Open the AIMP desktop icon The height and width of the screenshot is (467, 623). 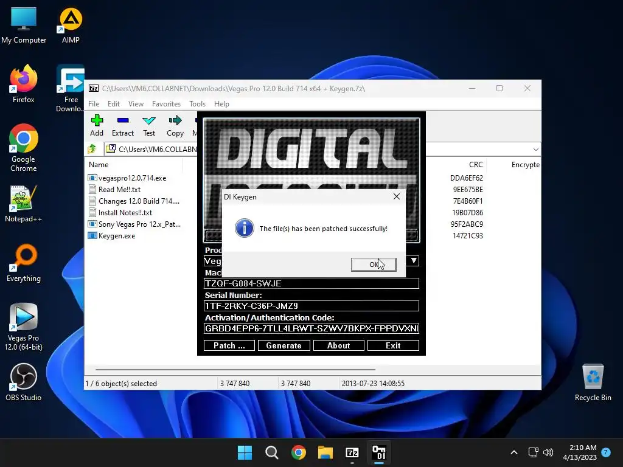71,26
